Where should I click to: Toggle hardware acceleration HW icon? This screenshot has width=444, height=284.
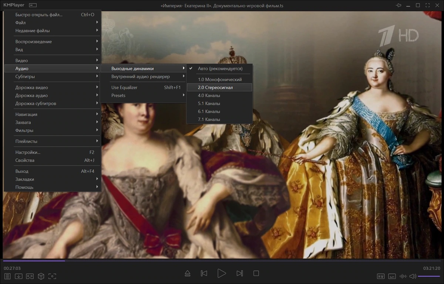(x=381, y=276)
